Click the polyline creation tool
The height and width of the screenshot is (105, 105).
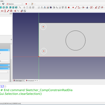[96, 7]
